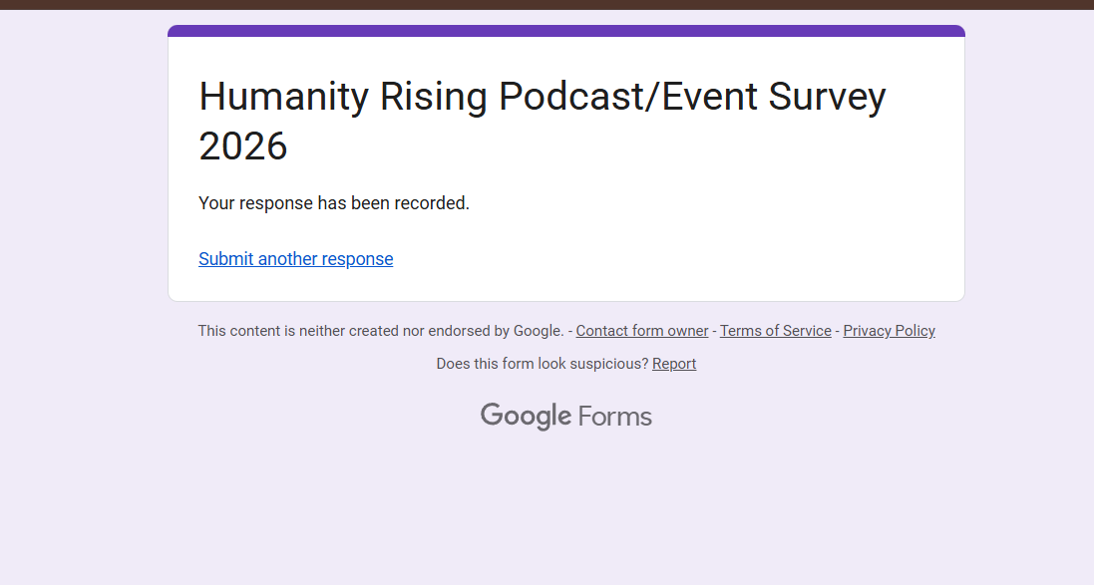Click the word Survey in the title

pyautogui.click(x=827, y=97)
